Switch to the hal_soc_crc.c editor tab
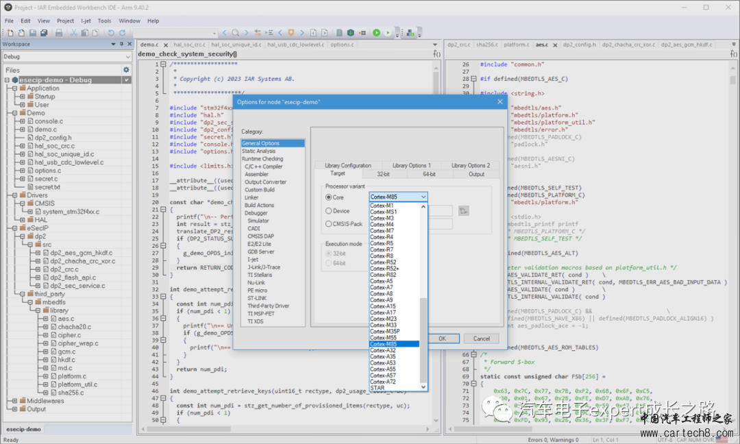740x444 pixels. pyautogui.click(x=189, y=45)
